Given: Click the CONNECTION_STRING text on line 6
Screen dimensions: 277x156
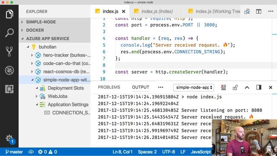Looking at the screenshot, I should coord(197,52).
